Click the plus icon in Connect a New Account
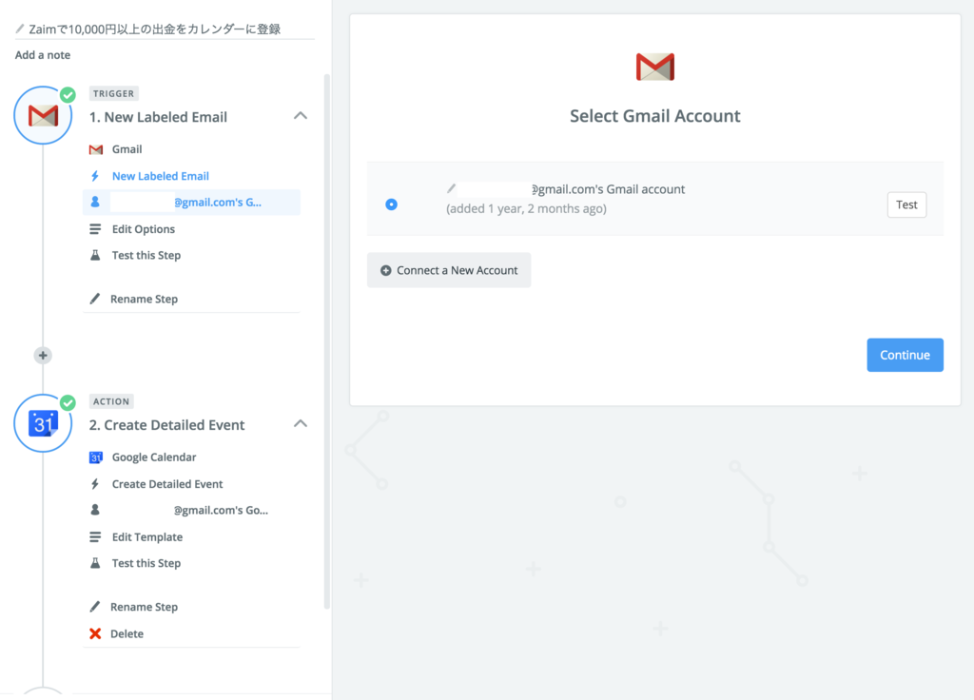Screen dimensions: 974x700 tap(386, 270)
